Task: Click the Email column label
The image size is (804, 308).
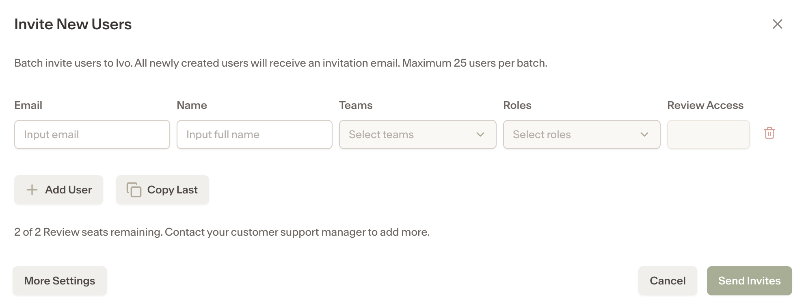Action: (x=28, y=105)
